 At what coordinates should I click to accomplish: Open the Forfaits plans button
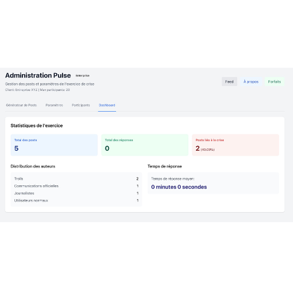(275, 81)
